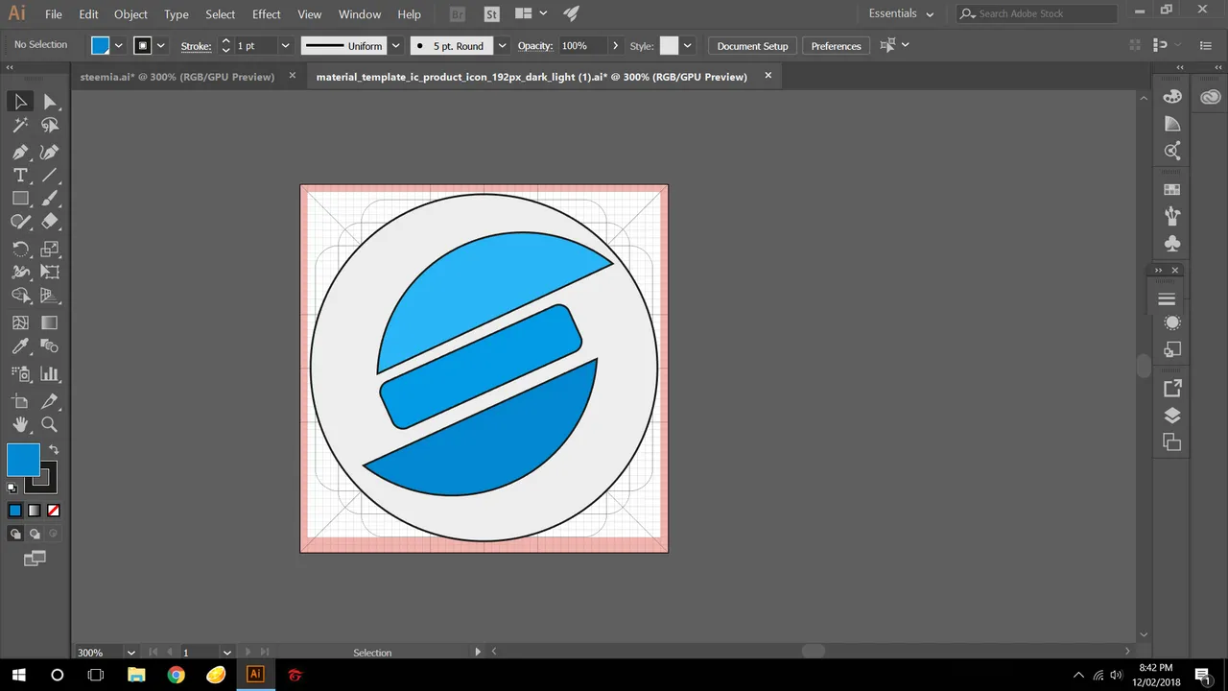The height and width of the screenshot is (691, 1228).
Task: Open the Effect menu
Action: pyautogui.click(x=267, y=14)
